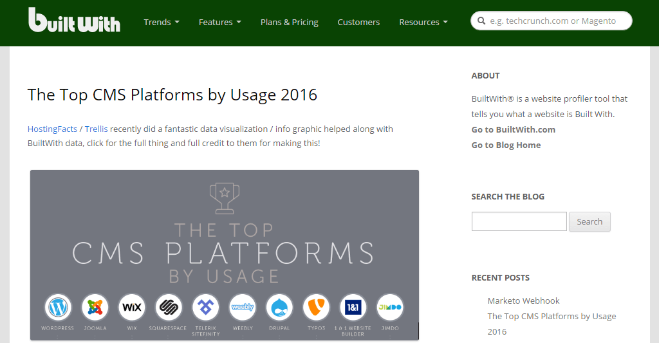The width and height of the screenshot is (659, 343).
Task: Click the SQUARESPACE label under its logo
Action: coord(168,328)
